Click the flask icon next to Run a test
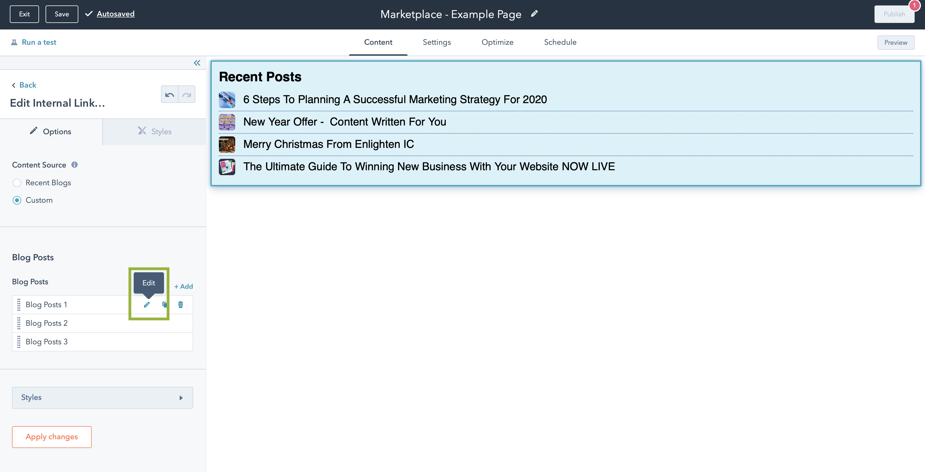925x472 pixels. (14, 42)
